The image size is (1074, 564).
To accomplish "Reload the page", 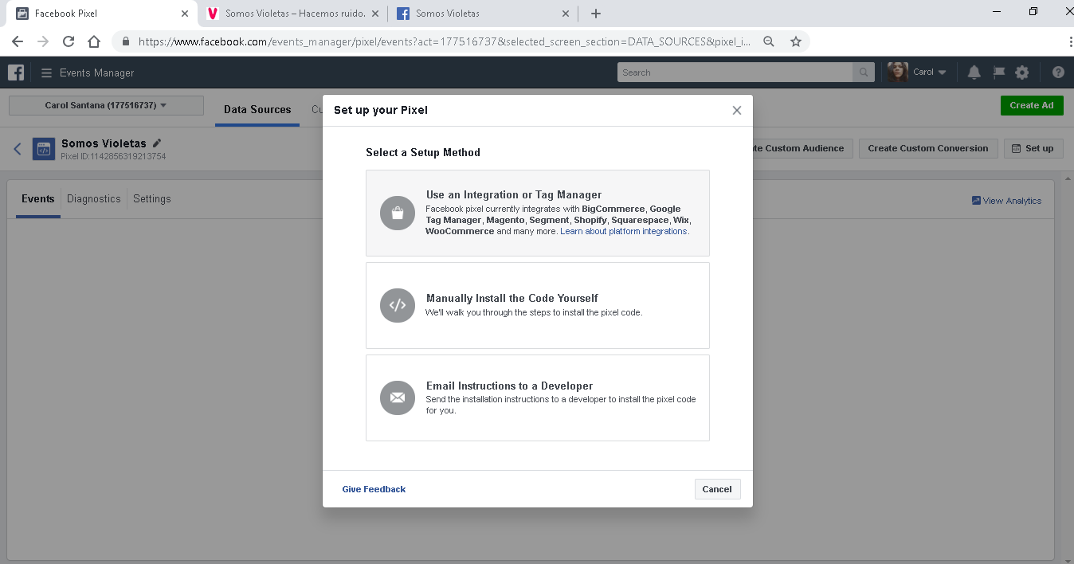I will [x=69, y=41].
